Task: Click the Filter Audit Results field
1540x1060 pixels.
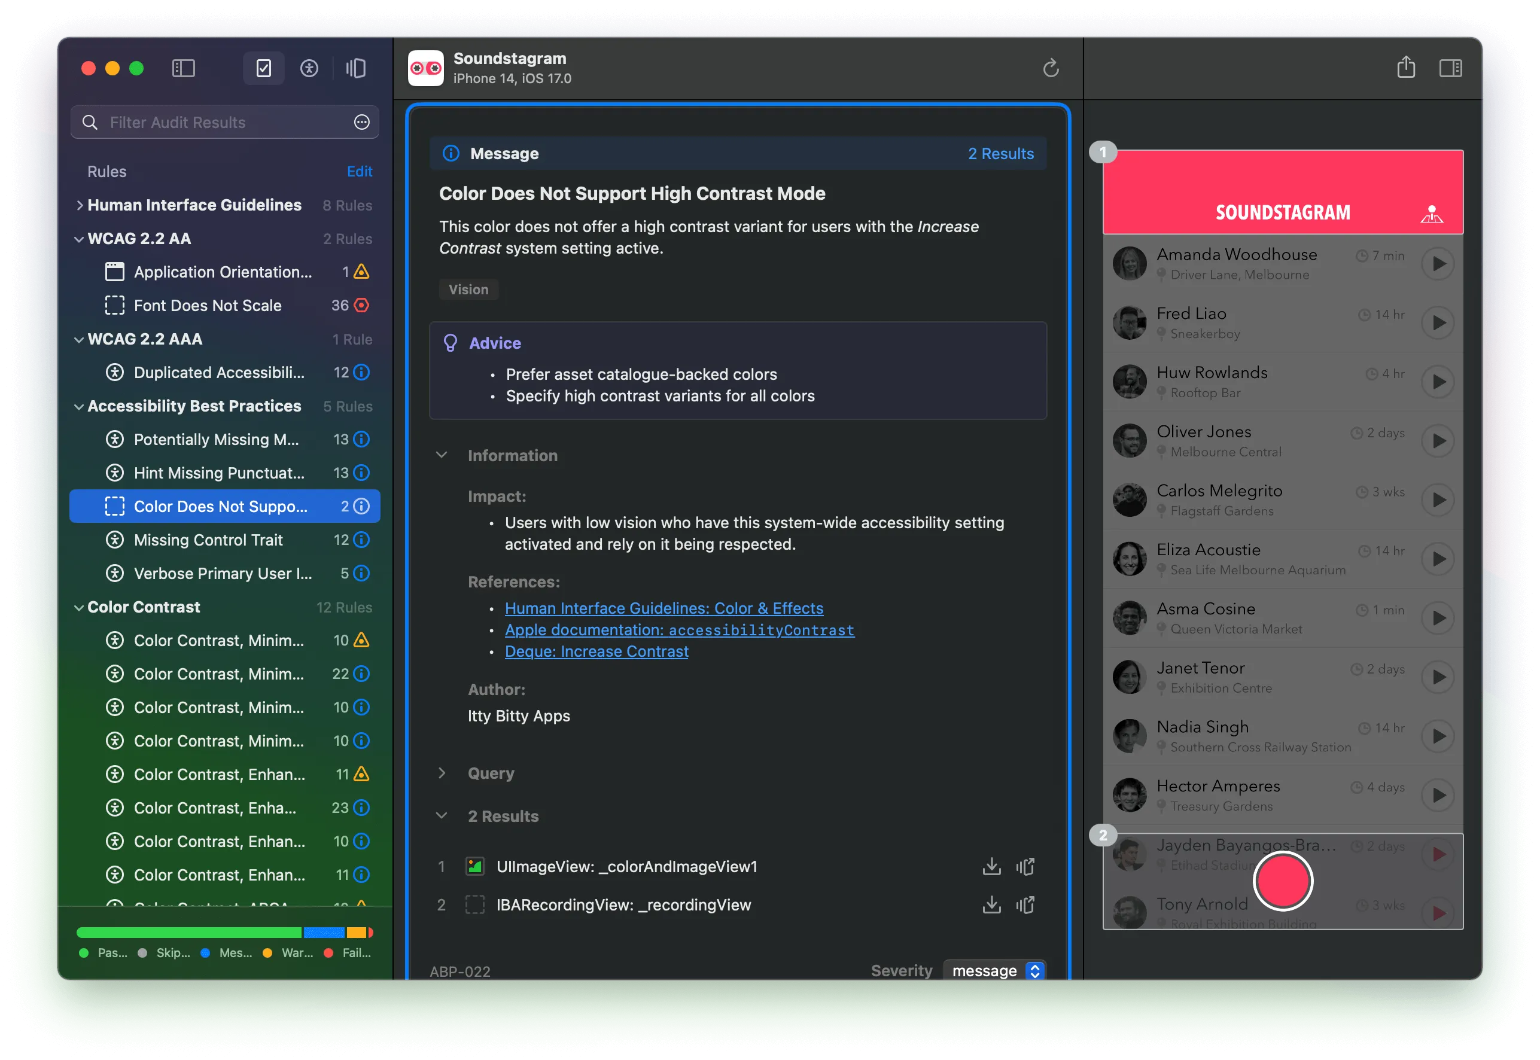Action: coord(224,122)
